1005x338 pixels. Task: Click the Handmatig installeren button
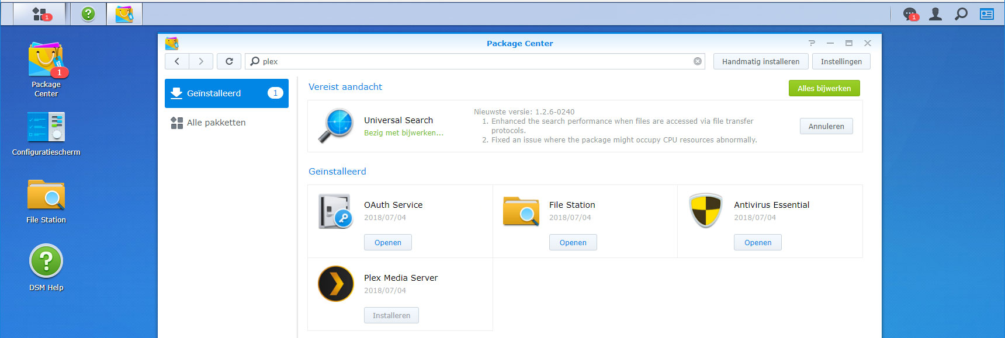coord(761,61)
